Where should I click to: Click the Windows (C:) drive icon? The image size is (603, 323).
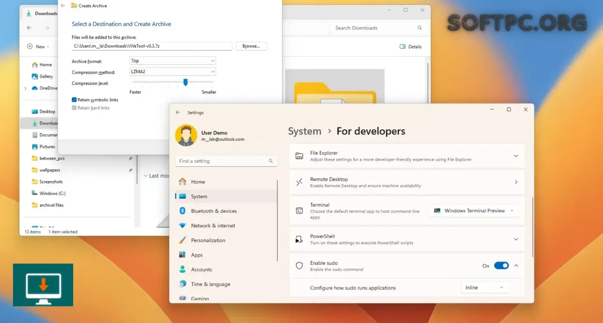[x=35, y=193]
